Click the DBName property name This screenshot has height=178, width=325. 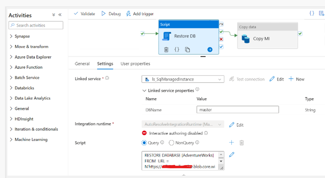click(x=153, y=110)
